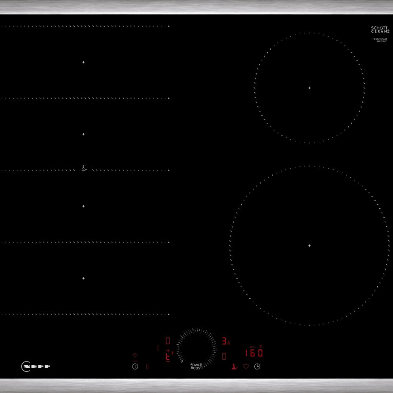Tap the power on/off icon
The image size is (393, 393).
click(x=135, y=366)
